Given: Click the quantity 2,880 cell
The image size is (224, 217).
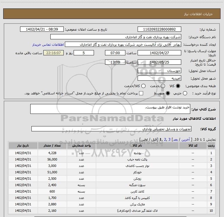Looking at the screenshot, I should click(52, 204).
